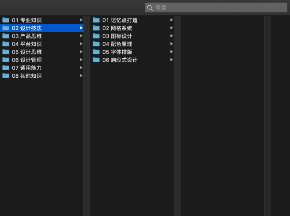This screenshot has width=290, height=216.
Task: Click folder icon of 07 通用能力
Action: (6, 68)
